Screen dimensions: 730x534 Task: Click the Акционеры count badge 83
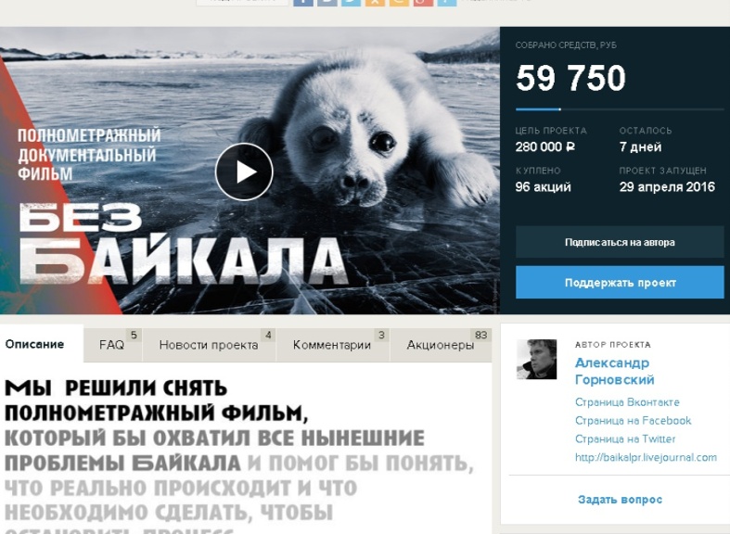pyautogui.click(x=480, y=335)
